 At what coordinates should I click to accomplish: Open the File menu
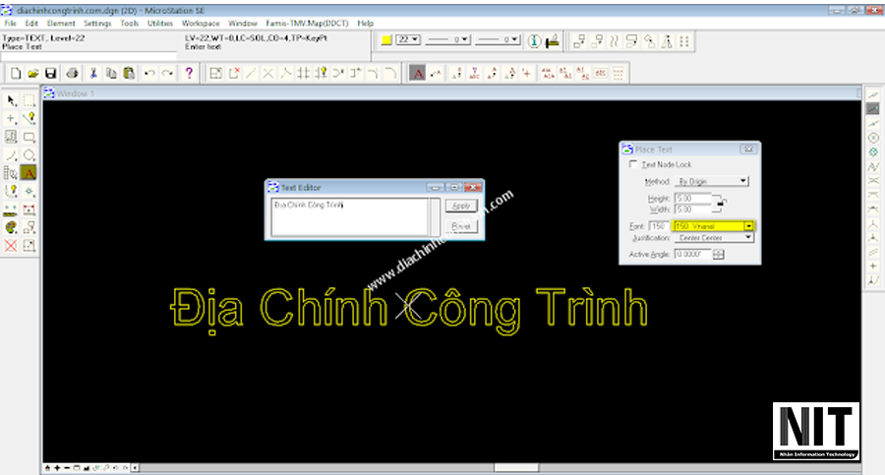point(10,24)
